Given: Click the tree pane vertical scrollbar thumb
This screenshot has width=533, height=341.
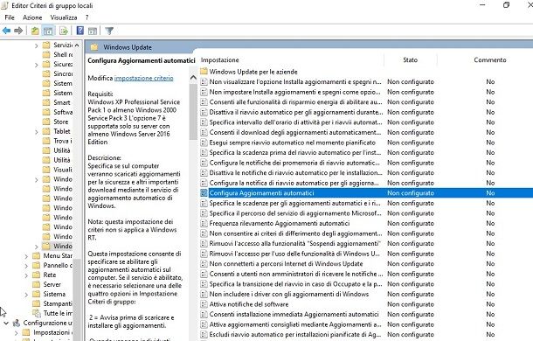Looking at the screenshot, I should click(77, 300).
